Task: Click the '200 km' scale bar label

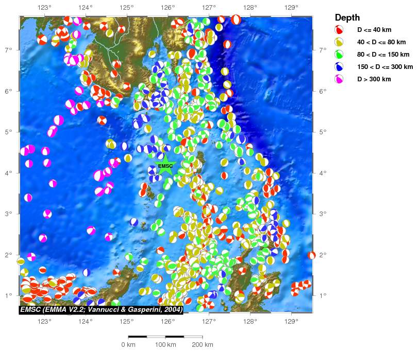Action: pyautogui.click(x=202, y=344)
